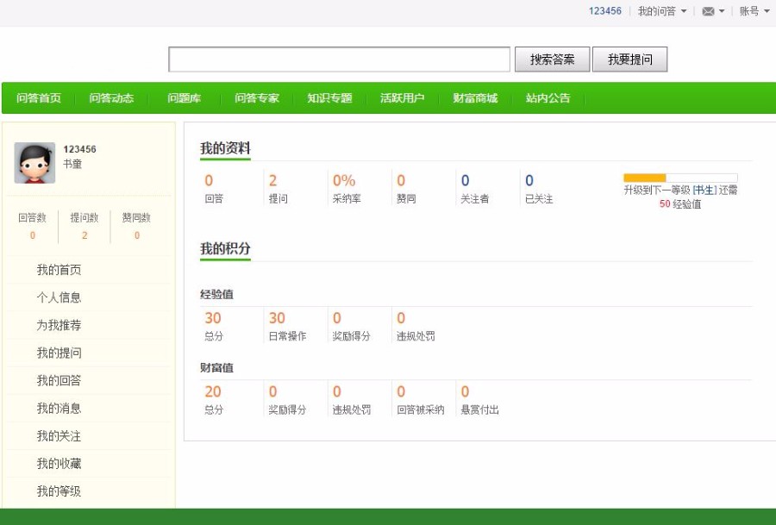Open the 账号 account dropdown

coord(750,11)
